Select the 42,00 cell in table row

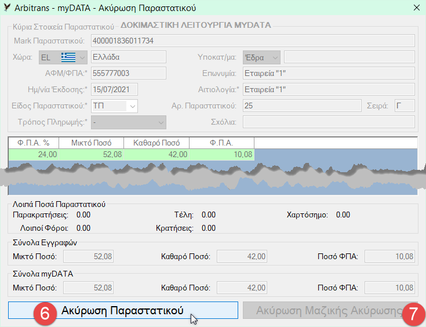(156, 154)
